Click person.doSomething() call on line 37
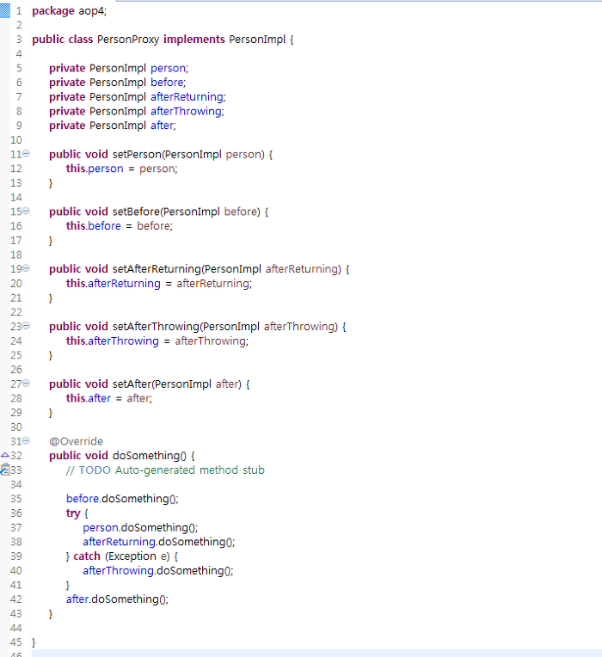Viewport: 602px width, 657px height. click(x=140, y=527)
